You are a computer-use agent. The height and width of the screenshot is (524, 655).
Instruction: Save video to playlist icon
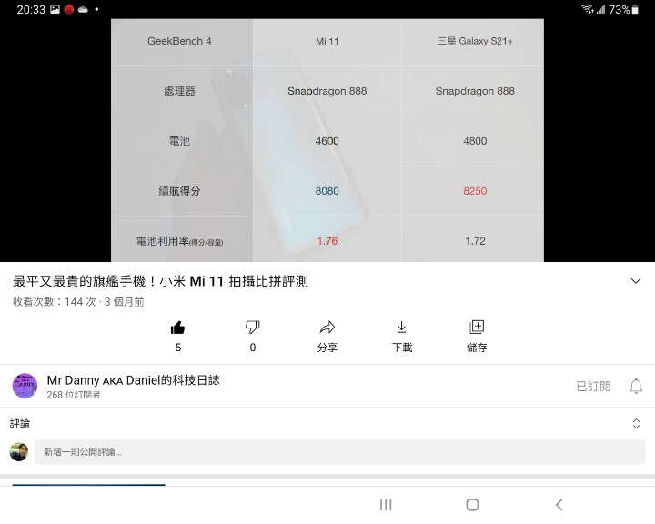click(477, 327)
